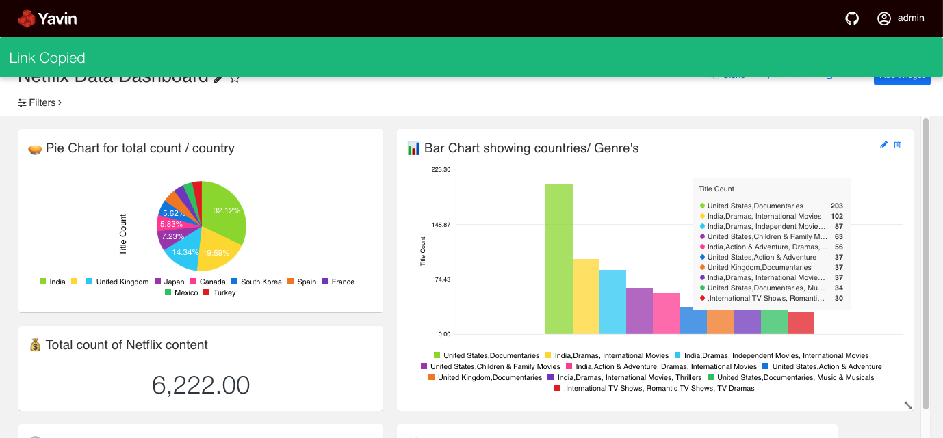Click the 6,222.00 total count value

click(x=201, y=385)
